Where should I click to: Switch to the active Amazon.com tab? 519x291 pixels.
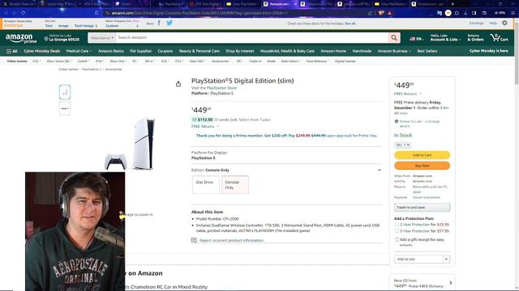[x=279, y=4]
